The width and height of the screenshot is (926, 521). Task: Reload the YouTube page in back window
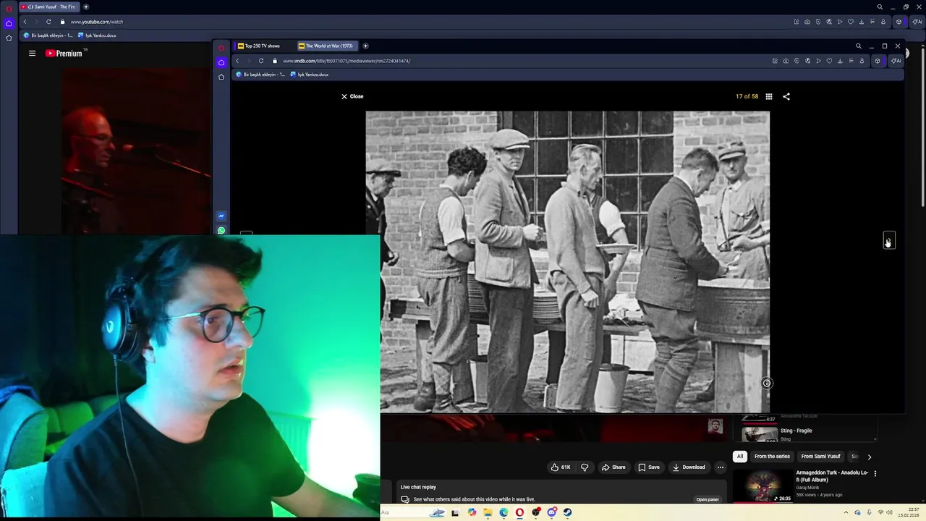pos(48,22)
